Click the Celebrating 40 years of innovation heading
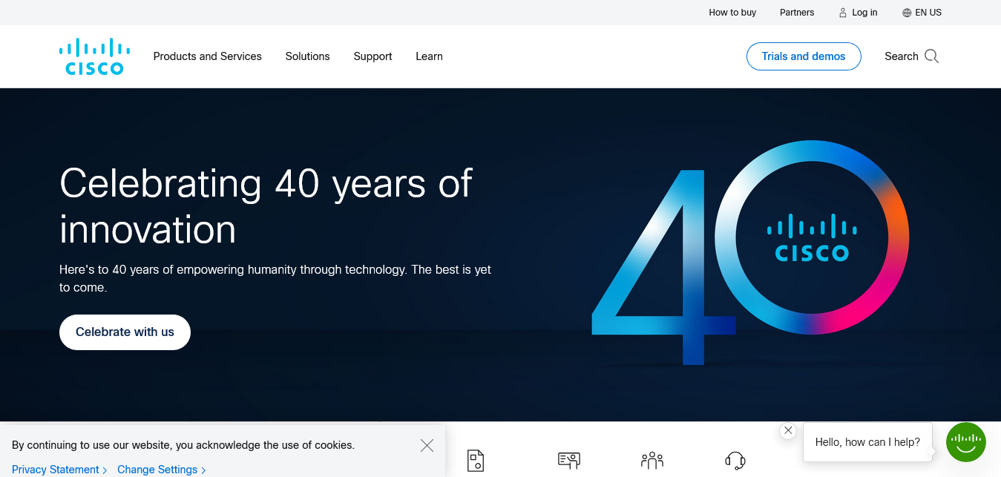Screen dimensions: 1001x477 266,205
